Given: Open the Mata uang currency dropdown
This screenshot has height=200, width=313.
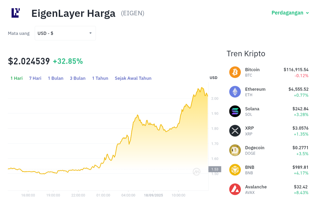Looking at the screenshot, I should coord(65,33).
